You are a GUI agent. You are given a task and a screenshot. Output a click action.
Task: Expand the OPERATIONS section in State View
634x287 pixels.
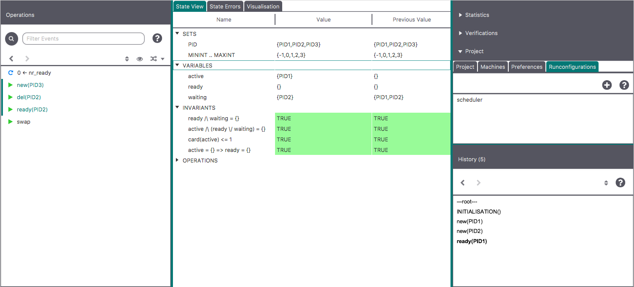pyautogui.click(x=178, y=160)
